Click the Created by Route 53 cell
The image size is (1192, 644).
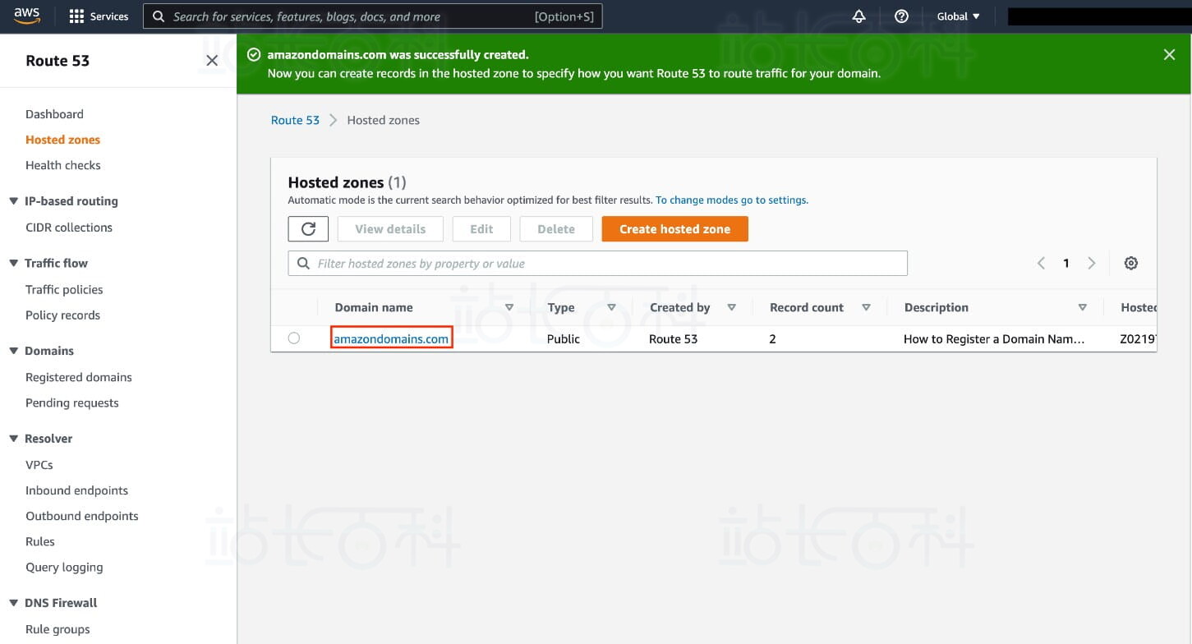[674, 339]
